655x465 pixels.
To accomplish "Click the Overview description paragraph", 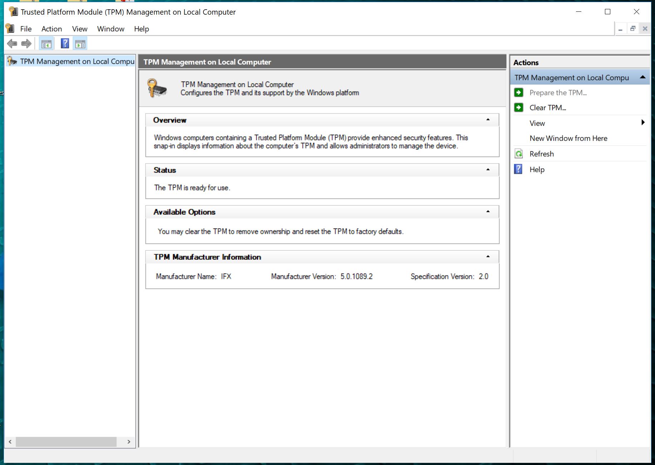I will point(311,142).
